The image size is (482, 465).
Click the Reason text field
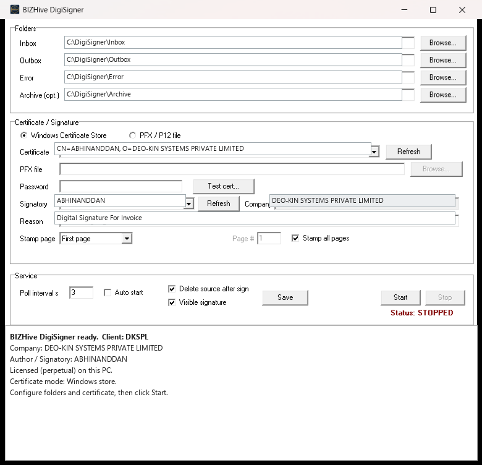click(x=255, y=218)
